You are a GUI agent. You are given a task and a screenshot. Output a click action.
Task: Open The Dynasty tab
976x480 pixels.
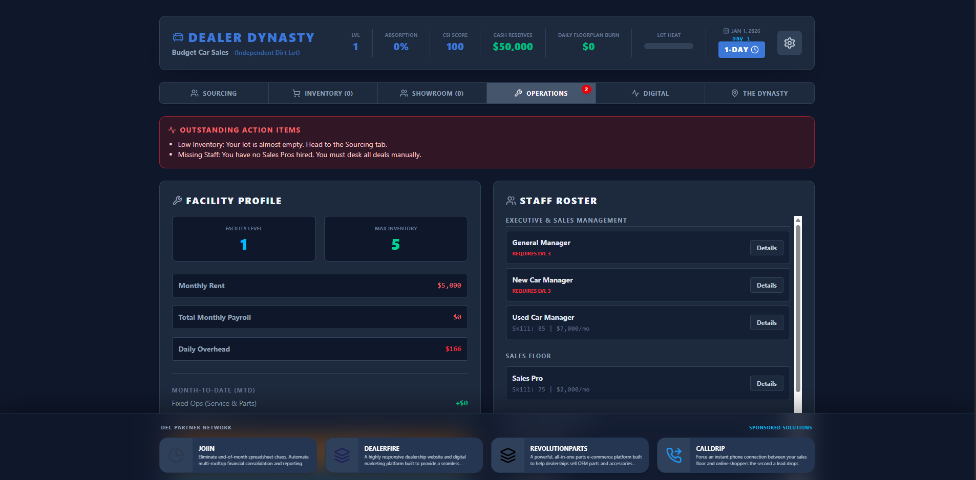759,93
